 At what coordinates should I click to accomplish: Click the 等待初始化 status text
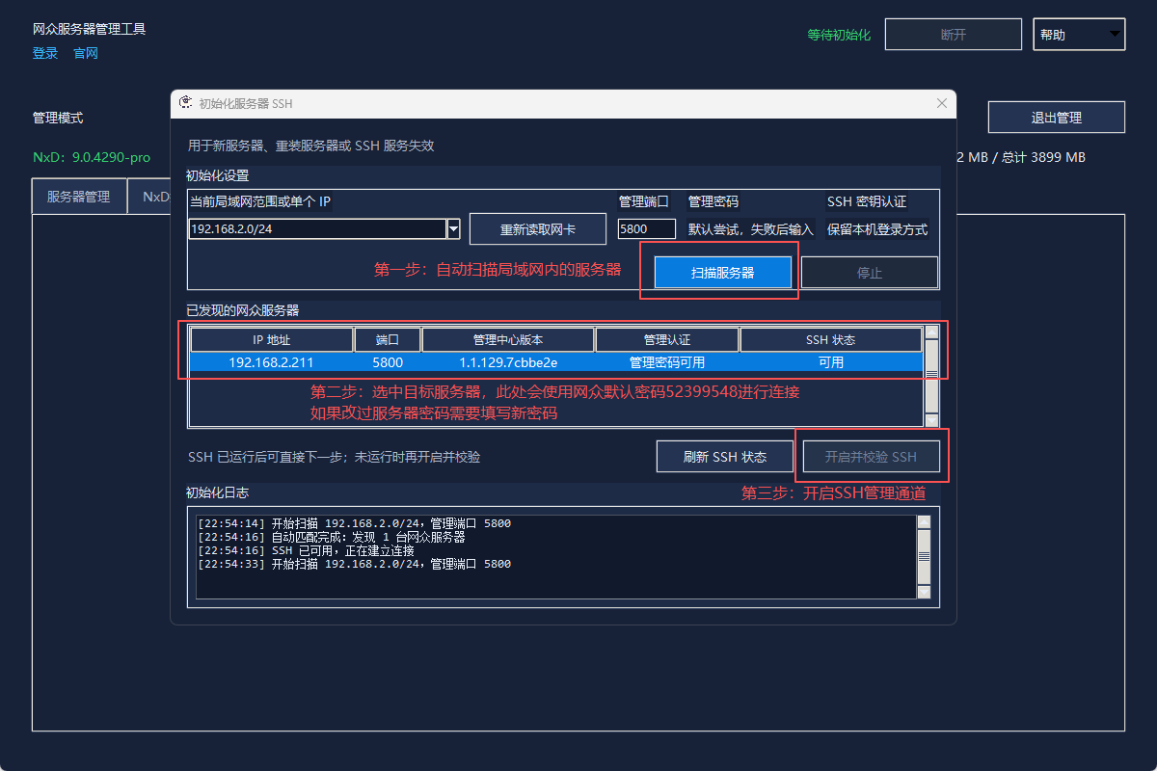tap(839, 35)
